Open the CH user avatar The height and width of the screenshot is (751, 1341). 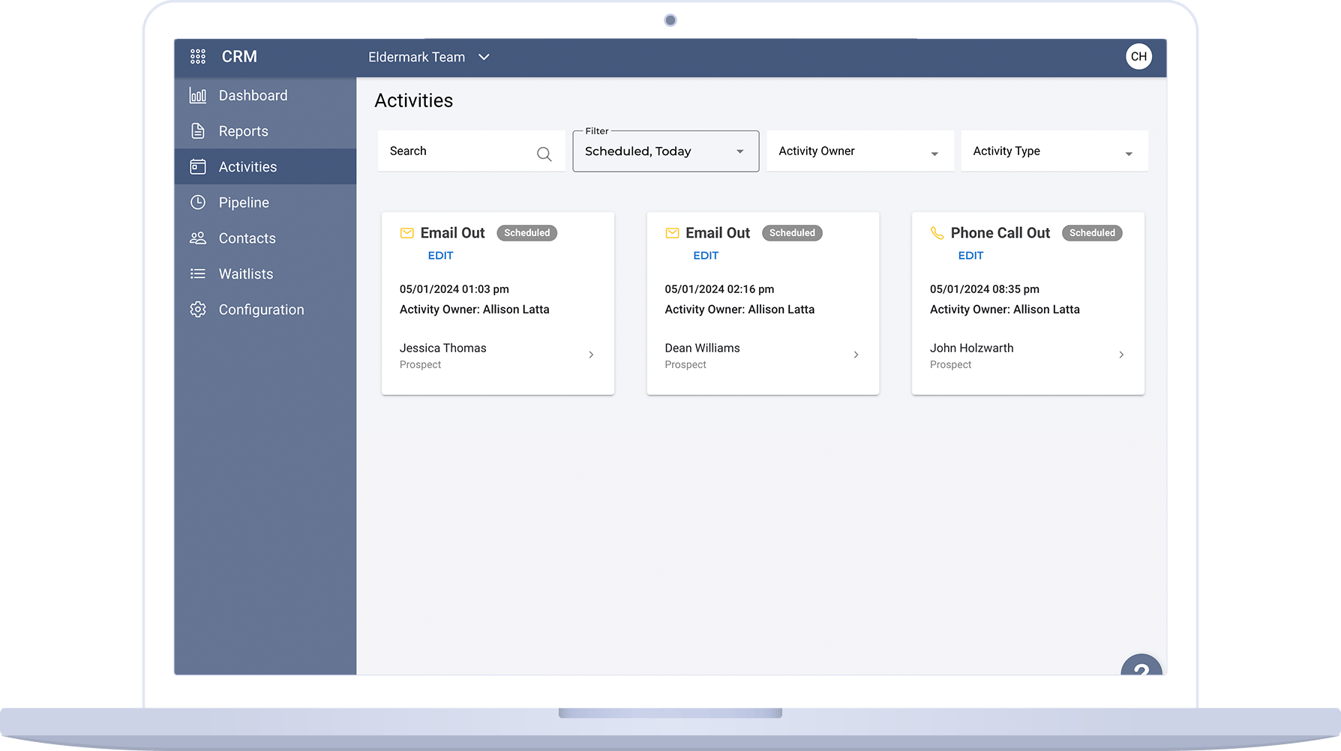pos(1138,56)
